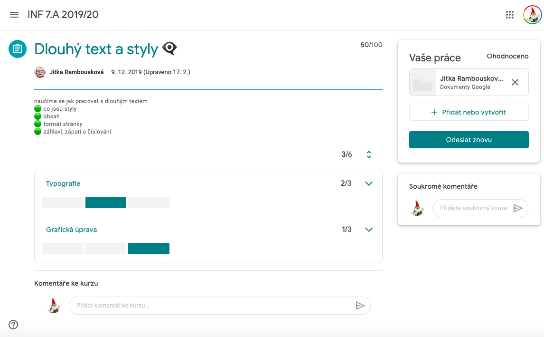544x337 pixels.
Task: Click the speech bubble eye emoji in title
Action: [x=169, y=48]
